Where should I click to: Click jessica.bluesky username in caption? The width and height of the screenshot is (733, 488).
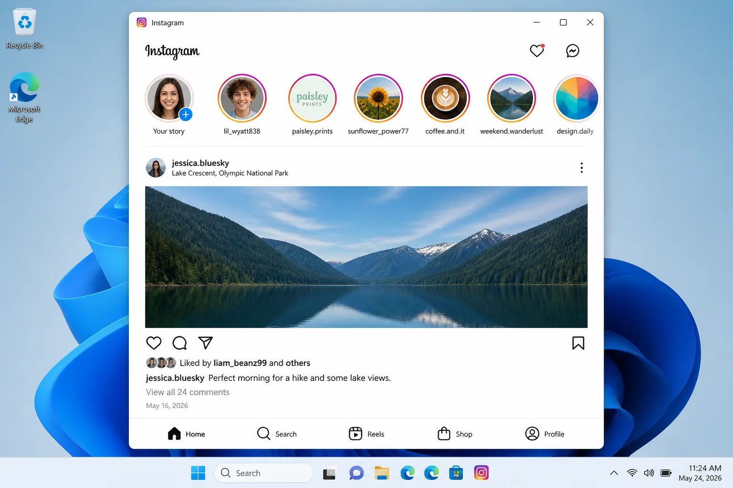point(175,378)
